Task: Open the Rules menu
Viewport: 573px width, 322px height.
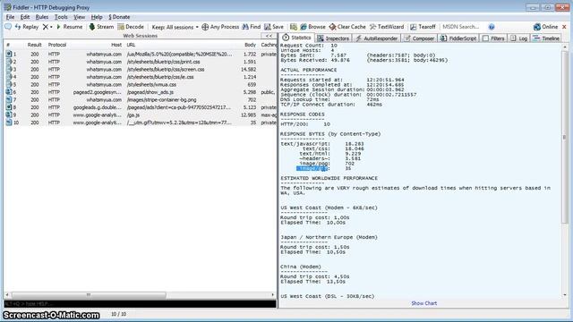Action: (x=42, y=17)
